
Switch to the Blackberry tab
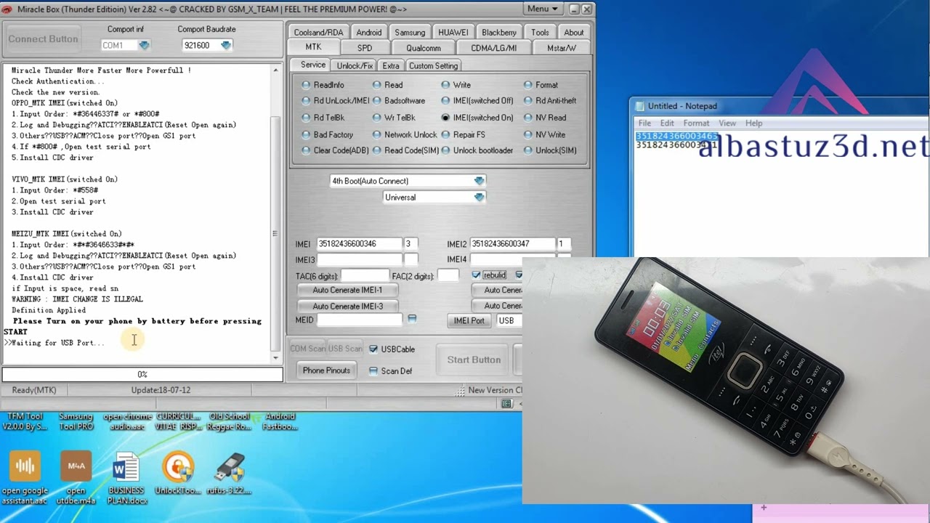[x=499, y=33]
